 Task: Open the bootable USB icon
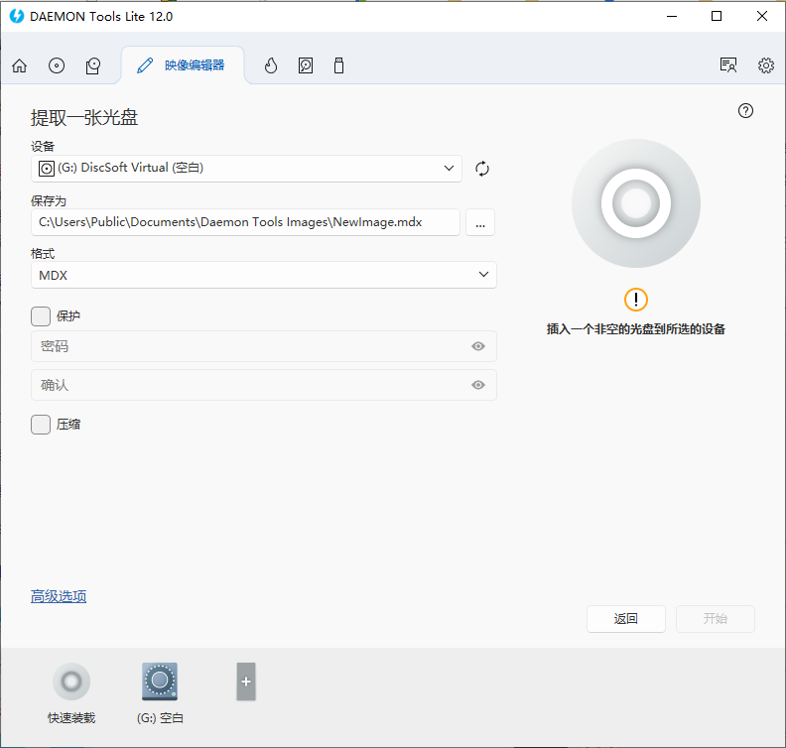[338, 65]
